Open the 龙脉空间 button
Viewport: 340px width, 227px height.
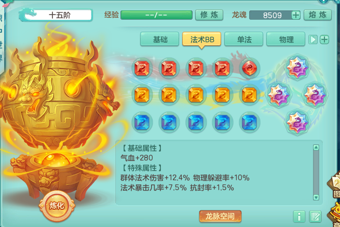(x=220, y=216)
